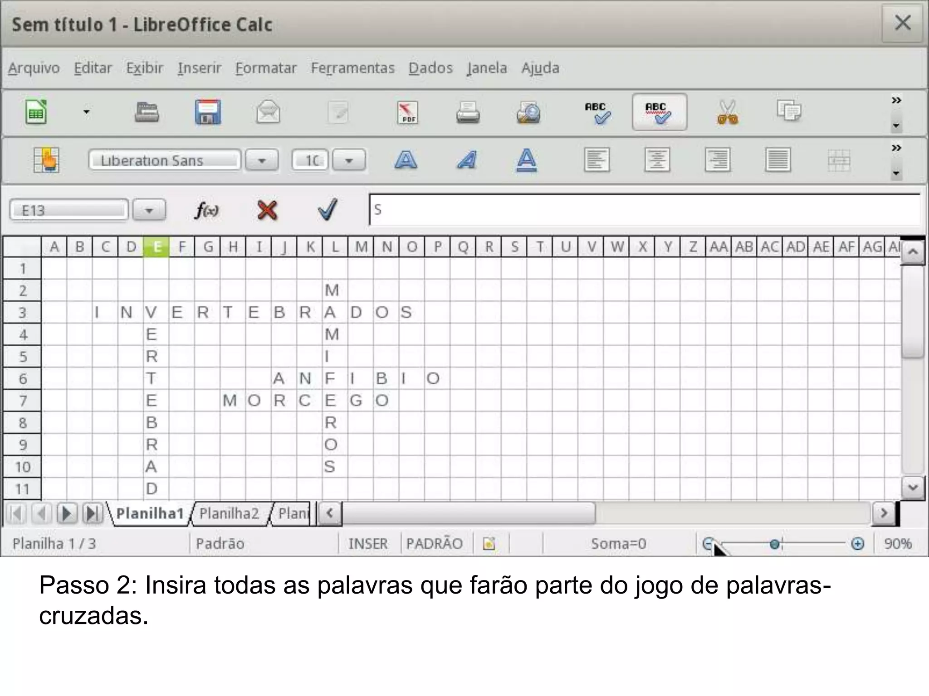Image resolution: width=929 pixels, height=696 pixels.
Task: Toggle AutoSpellcheck button
Action: click(659, 112)
